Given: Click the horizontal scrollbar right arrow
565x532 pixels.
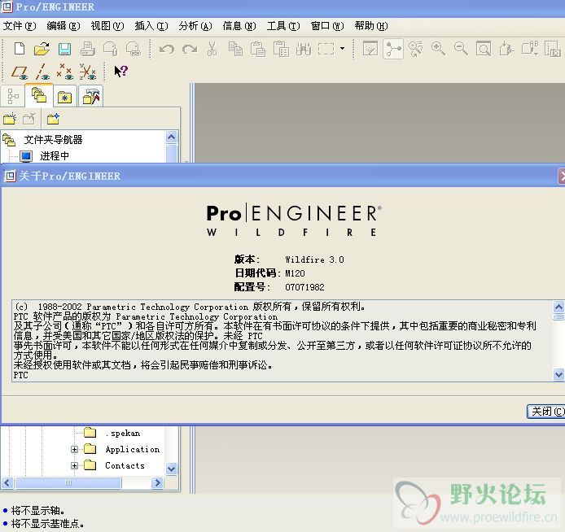Looking at the screenshot, I should coord(157,482).
